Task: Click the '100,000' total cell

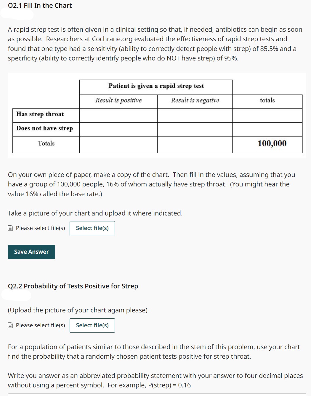Action: (272, 143)
